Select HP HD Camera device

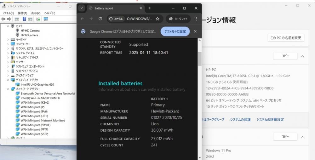point(30,31)
